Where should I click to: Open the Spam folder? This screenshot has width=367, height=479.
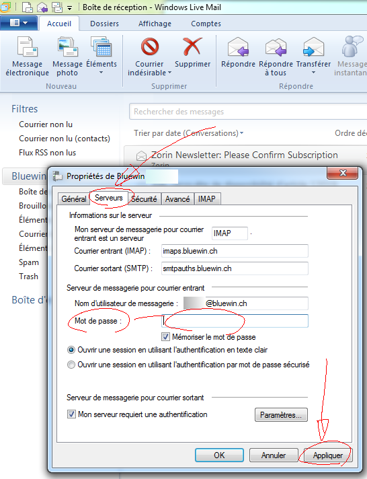[x=29, y=262]
